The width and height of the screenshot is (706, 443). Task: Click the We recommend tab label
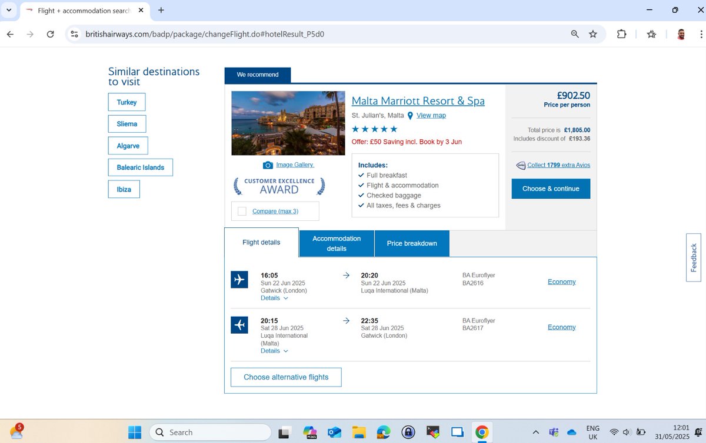coord(258,75)
